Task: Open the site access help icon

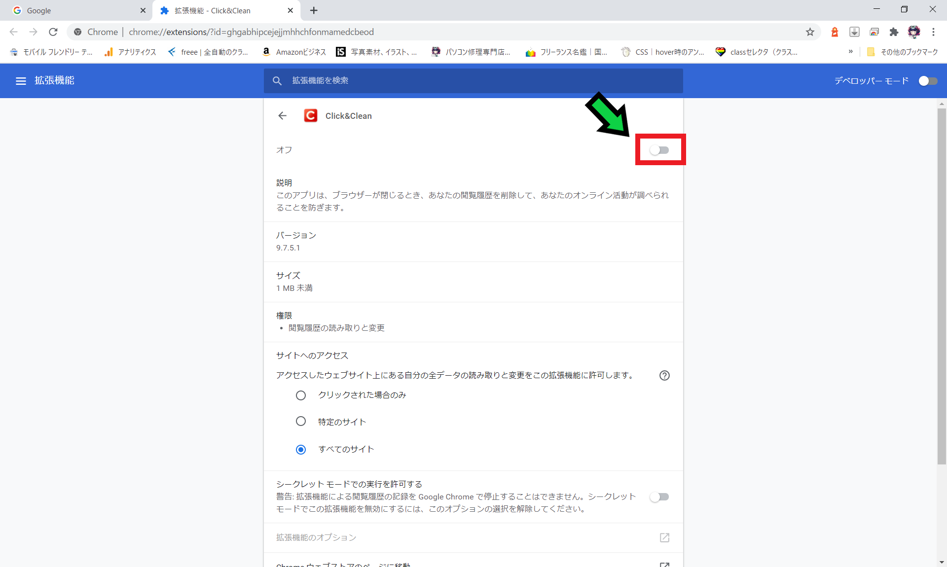Action: click(x=664, y=376)
